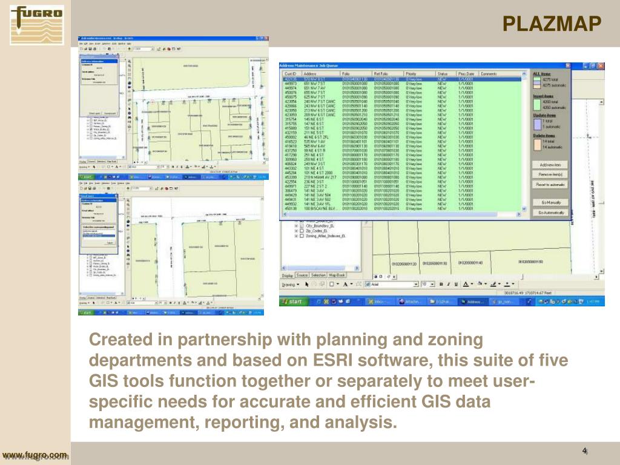Open the Fill Color dropdown arrow
Viewport: 620px width, 465px height.
(x=486, y=285)
